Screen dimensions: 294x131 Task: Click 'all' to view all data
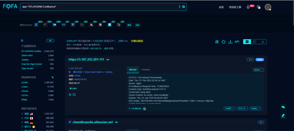coord(90,45)
